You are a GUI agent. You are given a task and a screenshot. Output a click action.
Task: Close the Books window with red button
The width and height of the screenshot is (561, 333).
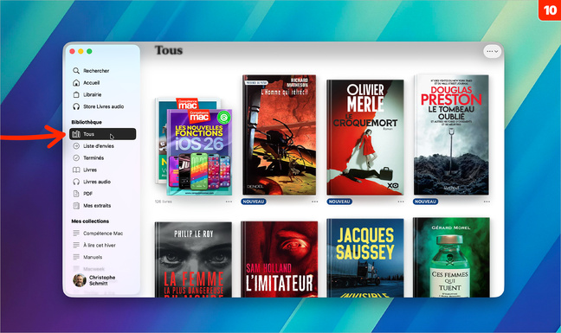[72, 51]
